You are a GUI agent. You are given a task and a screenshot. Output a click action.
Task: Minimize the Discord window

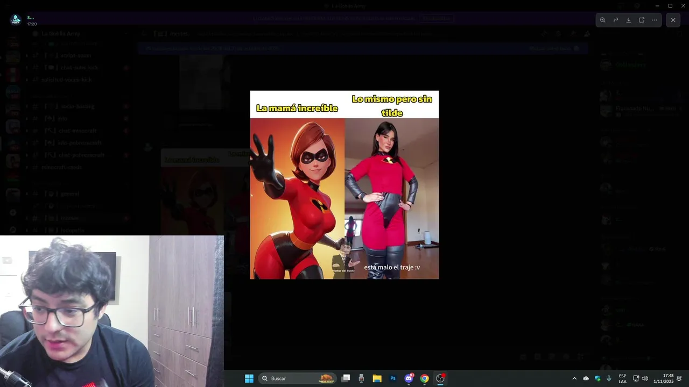click(x=657, y=5)
